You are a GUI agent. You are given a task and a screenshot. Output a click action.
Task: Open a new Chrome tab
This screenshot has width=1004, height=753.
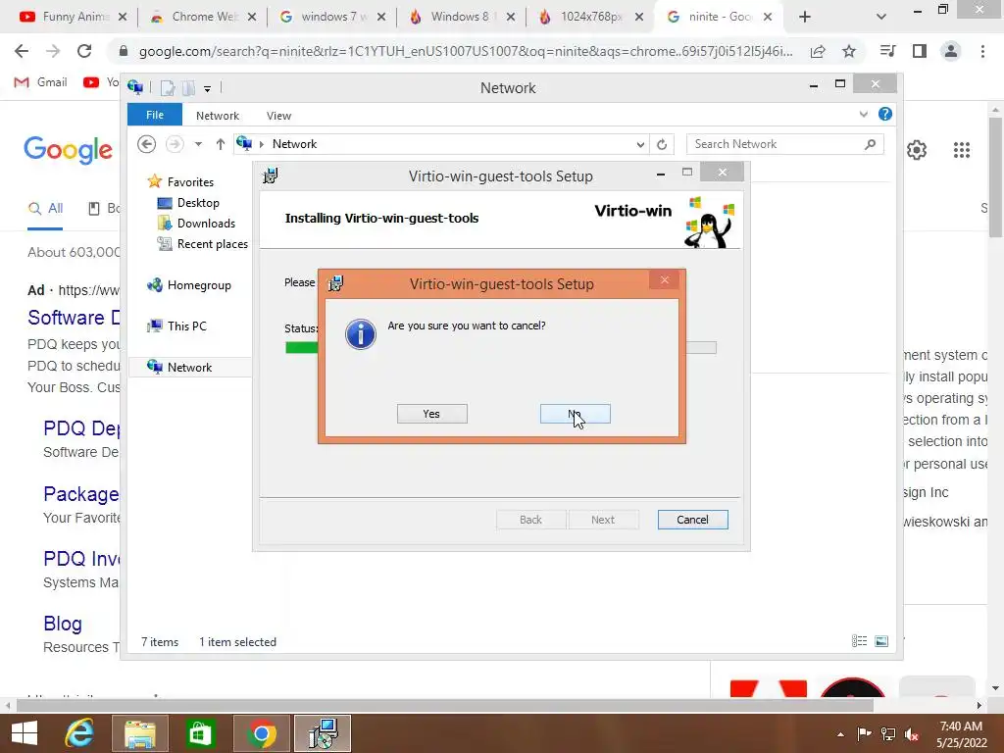tap(805, 17)
